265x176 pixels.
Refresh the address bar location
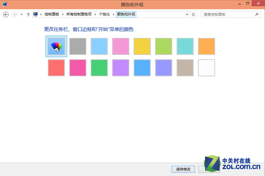(x=194, y=14)
